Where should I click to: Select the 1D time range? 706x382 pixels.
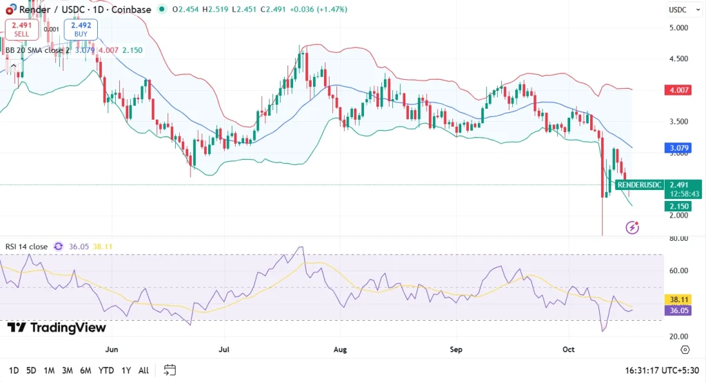[13, 370]
